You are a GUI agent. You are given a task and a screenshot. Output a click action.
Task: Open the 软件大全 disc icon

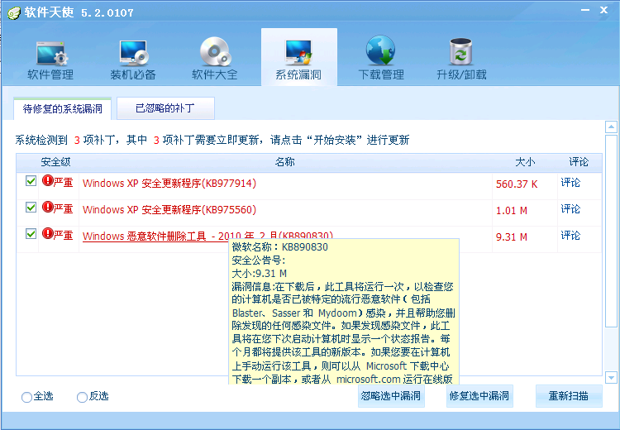click(215, 59)
